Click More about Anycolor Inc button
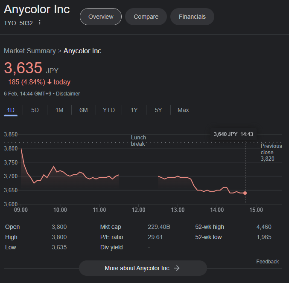This screenshot has height=283, width=289. pos(143,268)
